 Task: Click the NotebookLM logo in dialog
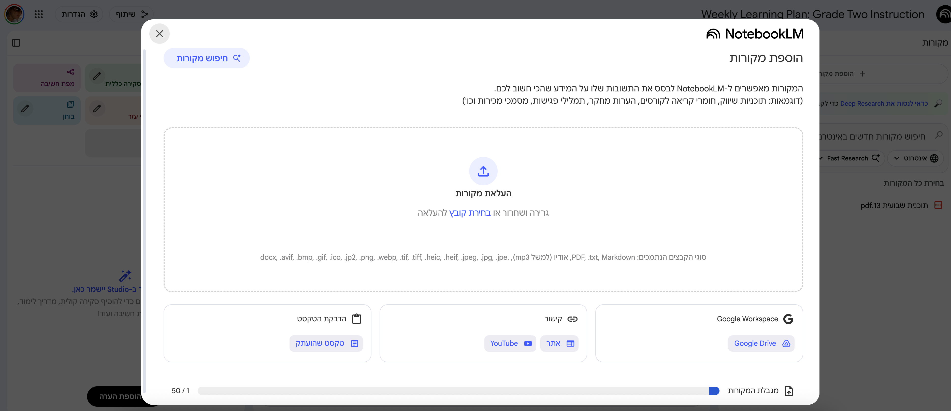tap(755, 34)
